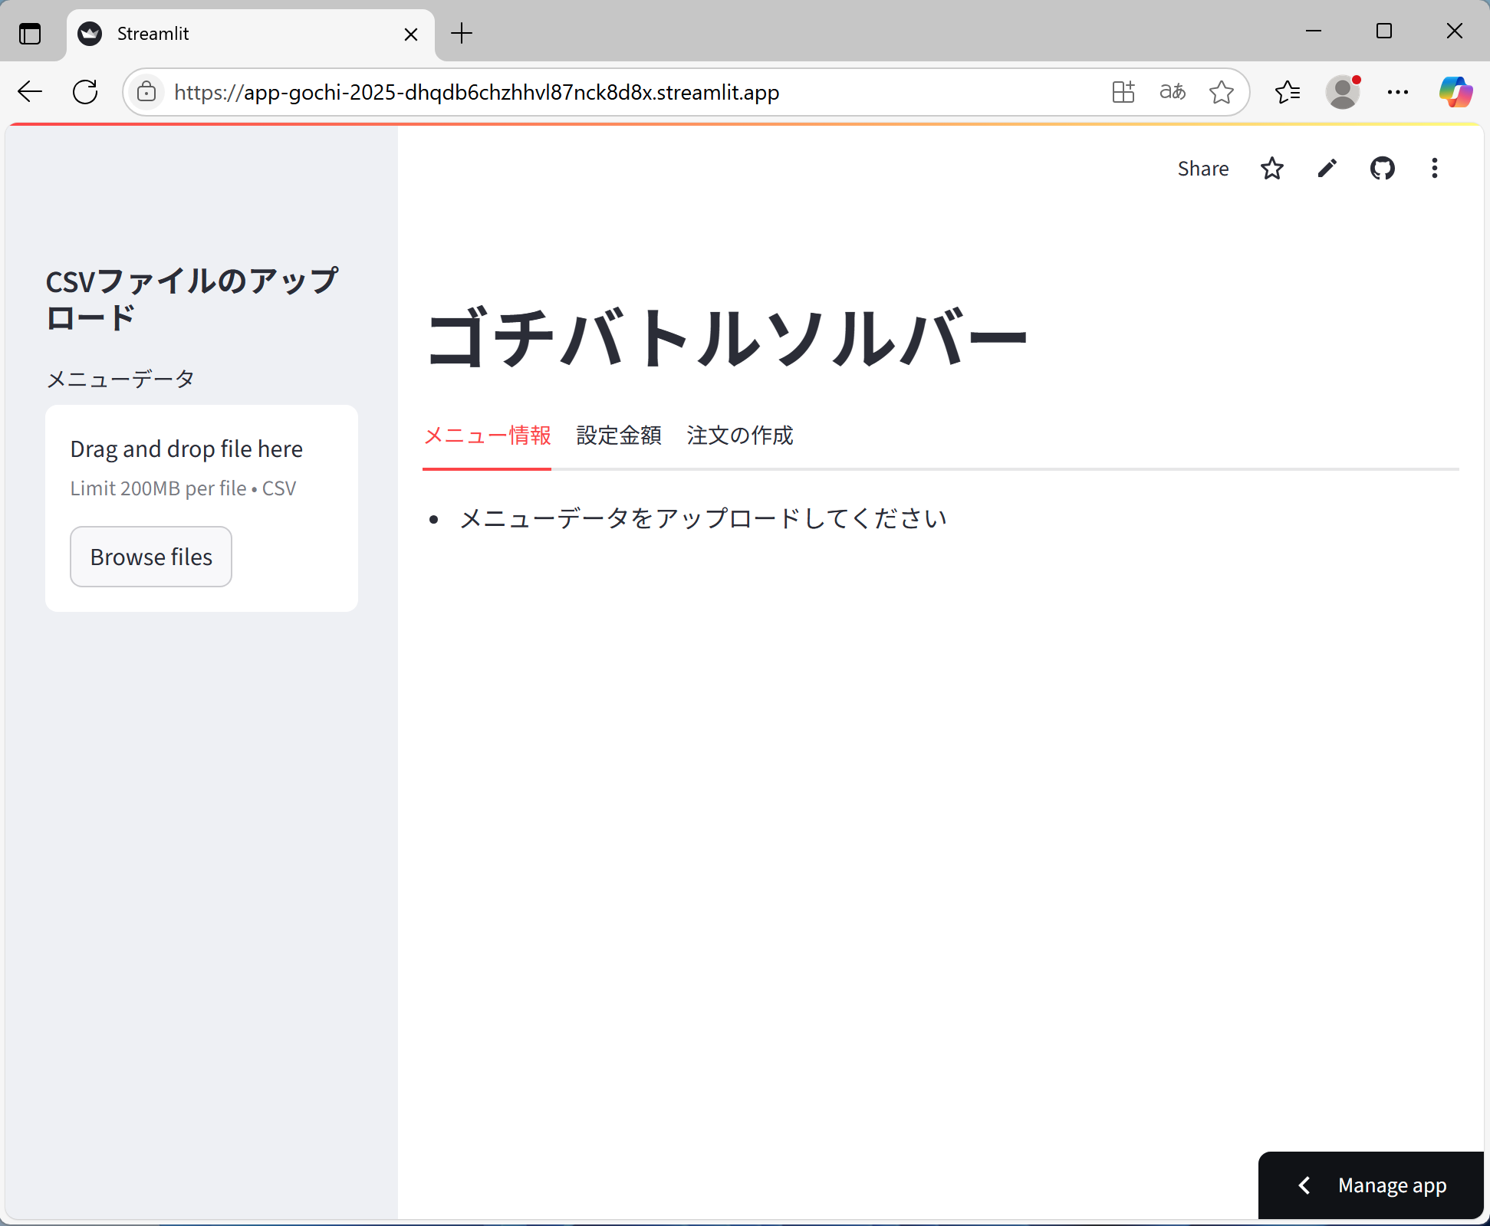Open the Streamlit three-dot app menu
The height and width of the screenshot is (1226, 1490).
1434,169
